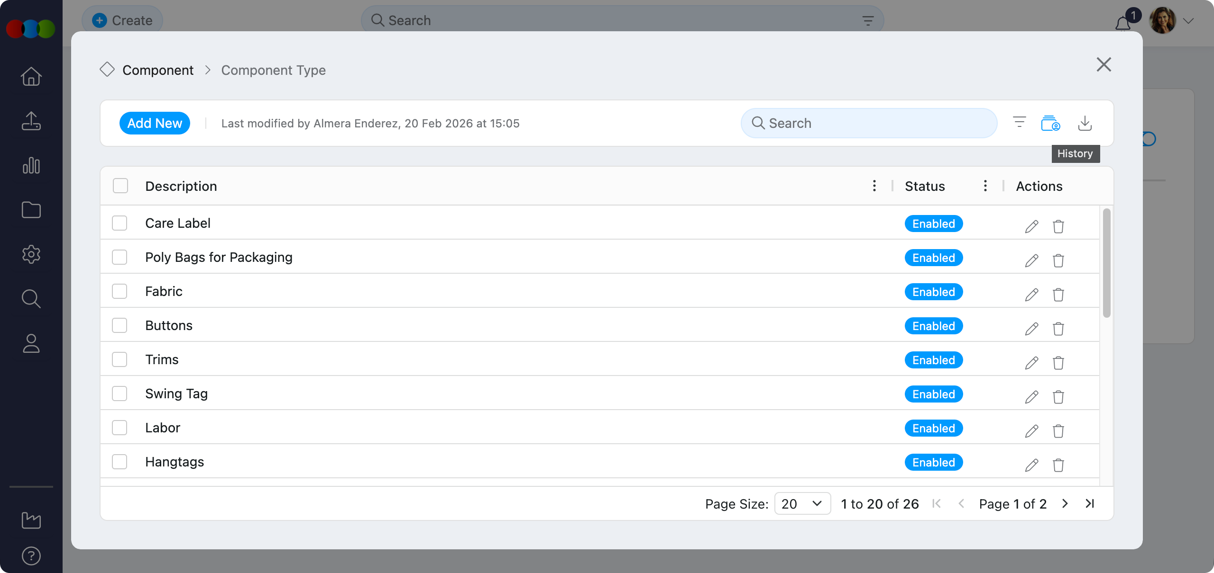Viewport: 1214px width, 573px height.
Task: Delete the Hangtags component type
Action: [1058, 465]
